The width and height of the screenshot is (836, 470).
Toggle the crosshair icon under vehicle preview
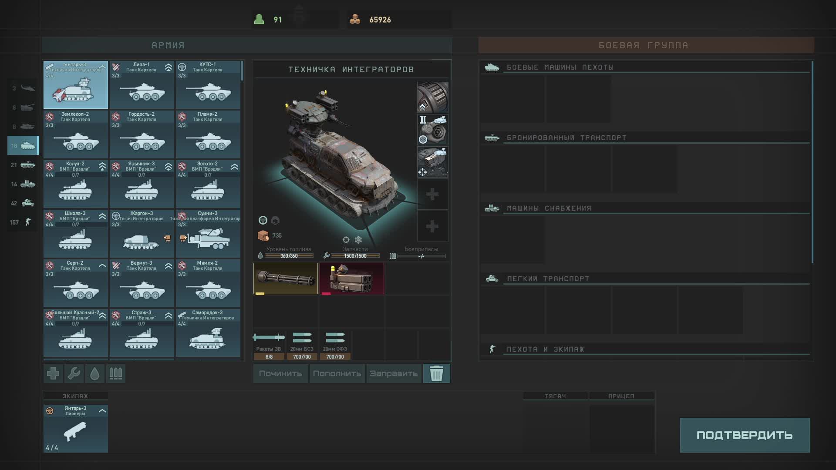346,240
